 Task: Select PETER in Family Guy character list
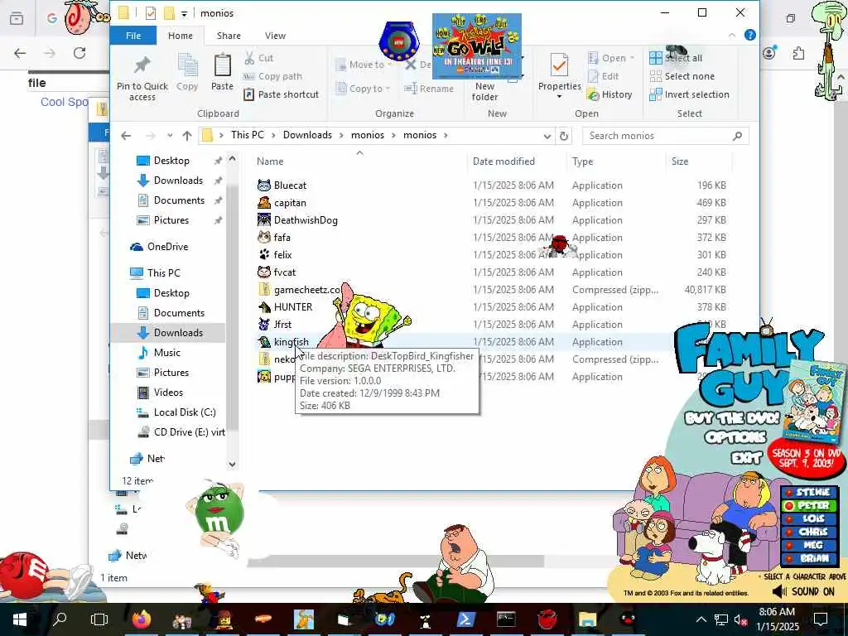(808, 506)
